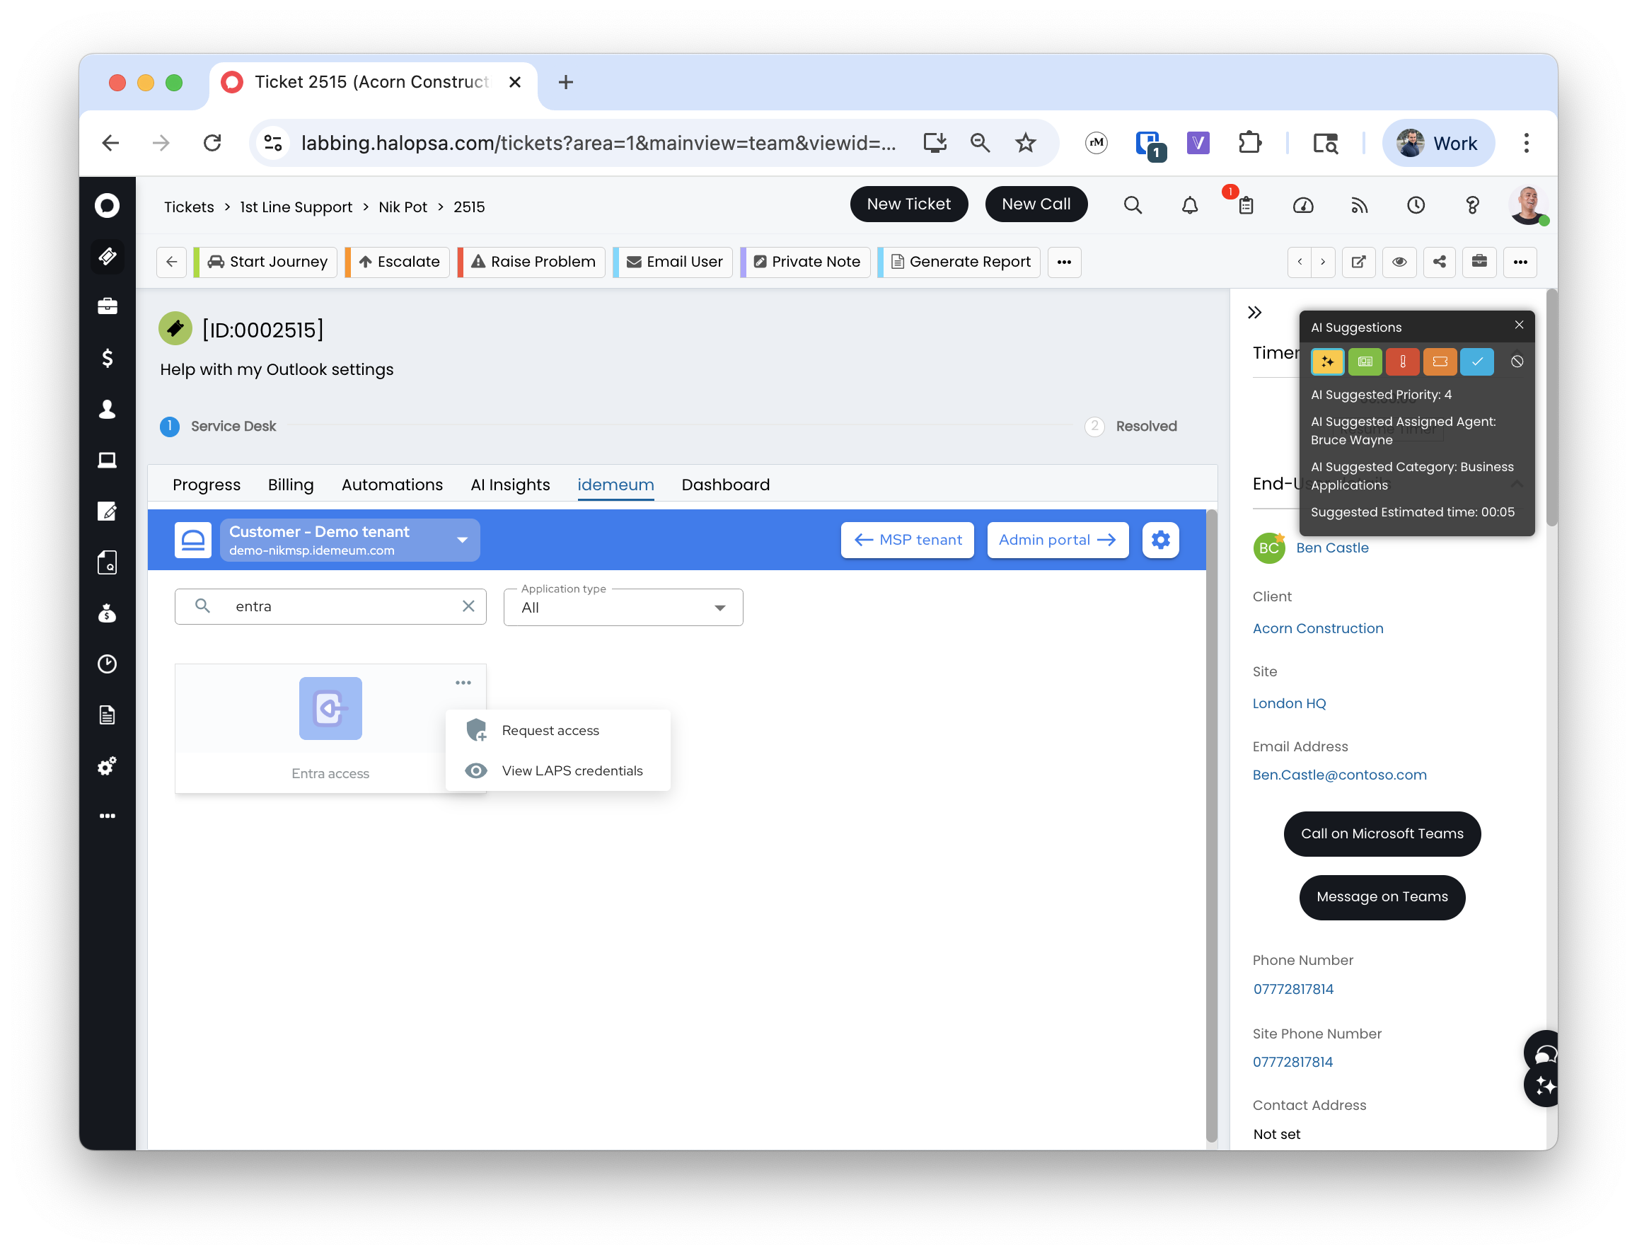Image resolution: width=1637 pixels, height=1255 pixels.
Task: Open the Admin portal button
Action: (x=1058, y=539)
